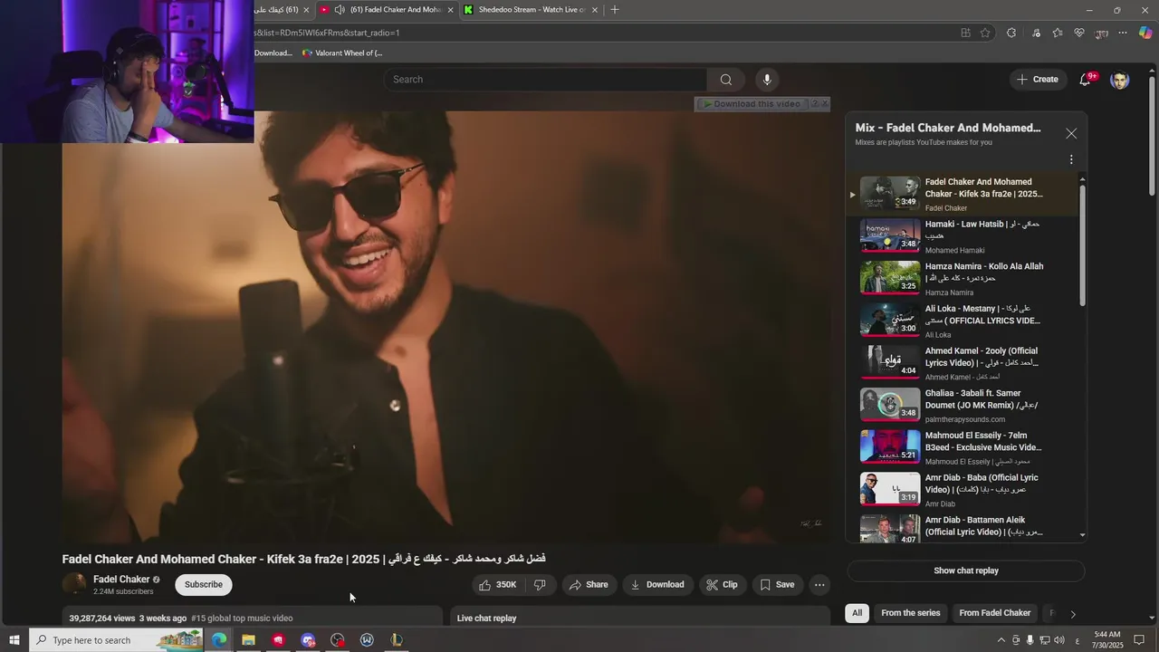This screenshot has width=1159, height=652.
Task: Open League of Legends taskbar icon
Action: [396, 640]
